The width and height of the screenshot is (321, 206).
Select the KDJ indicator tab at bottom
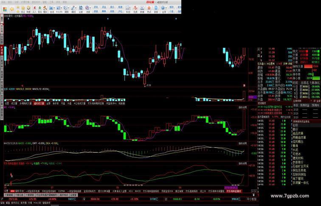coord(131,191)
